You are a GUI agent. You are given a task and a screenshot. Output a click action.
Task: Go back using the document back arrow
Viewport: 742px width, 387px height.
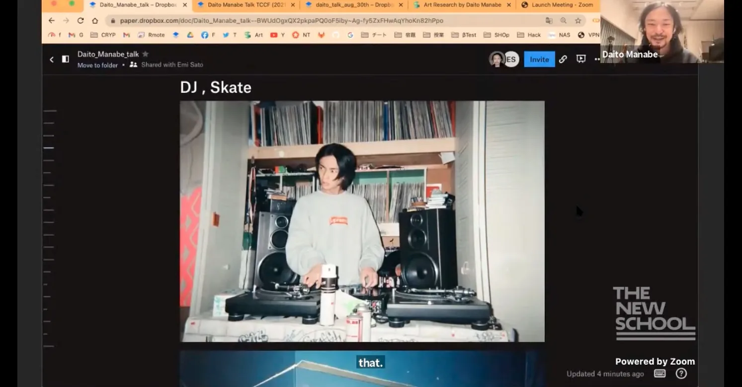(x=52, y=60)
